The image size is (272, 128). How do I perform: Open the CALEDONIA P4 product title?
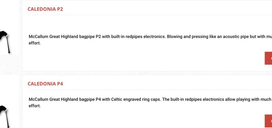(x=45, y=84)
